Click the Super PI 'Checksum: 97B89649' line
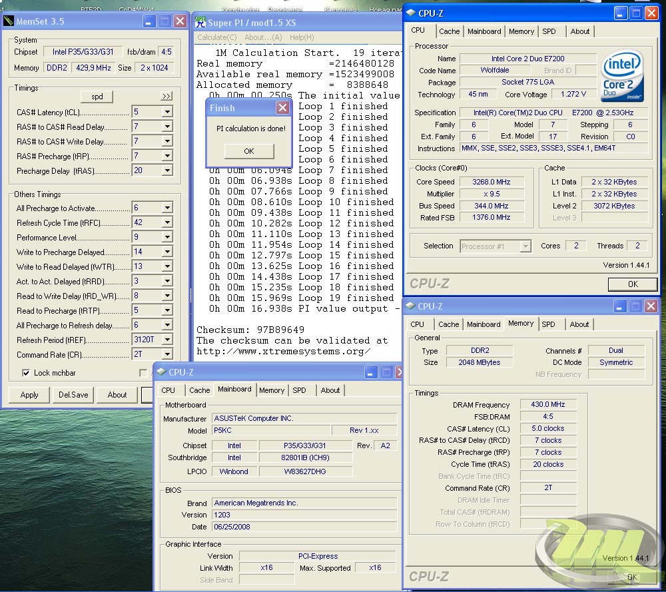The width and height of the screenshot is (666, 592). pos(250,330)
